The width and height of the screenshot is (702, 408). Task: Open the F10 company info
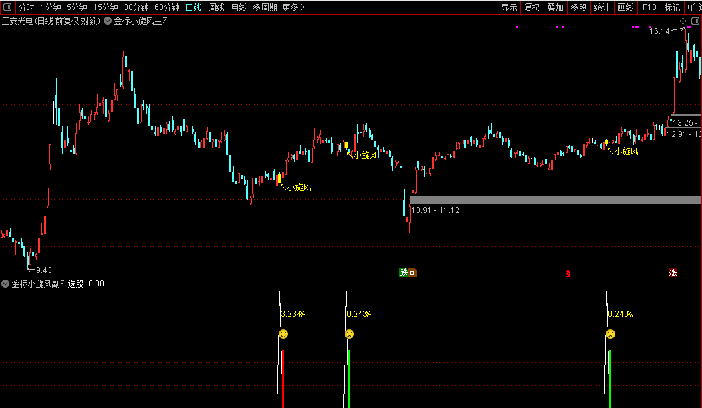click(649, 7)
